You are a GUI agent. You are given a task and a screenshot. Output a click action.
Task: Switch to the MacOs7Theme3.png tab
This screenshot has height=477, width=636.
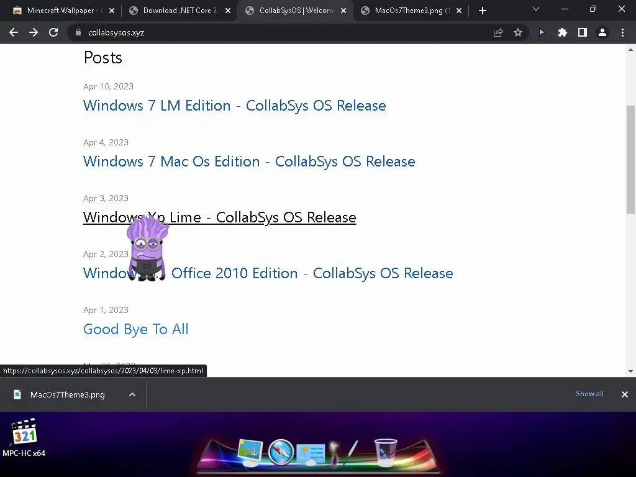pyautogui.click(x=411, y=11)
